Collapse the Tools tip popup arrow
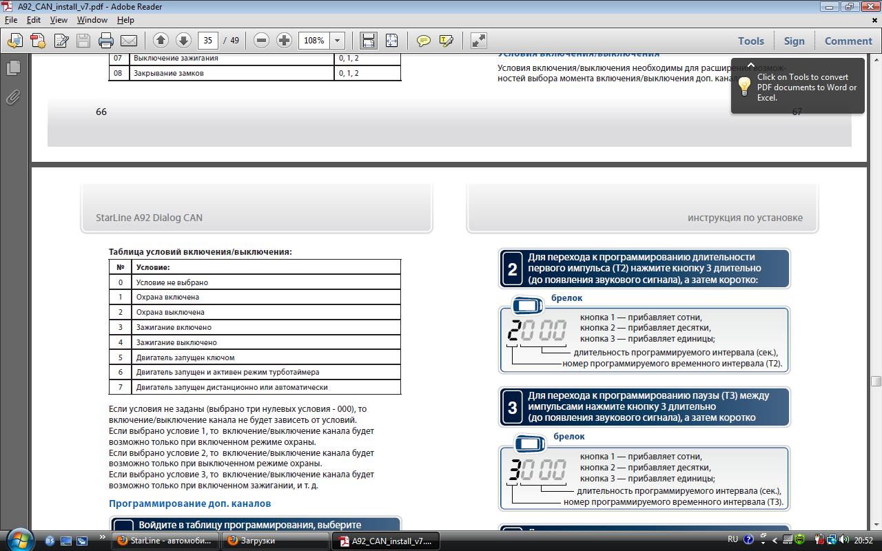The height and width of the screenshot is (551, 882). [x=751, y=65]
